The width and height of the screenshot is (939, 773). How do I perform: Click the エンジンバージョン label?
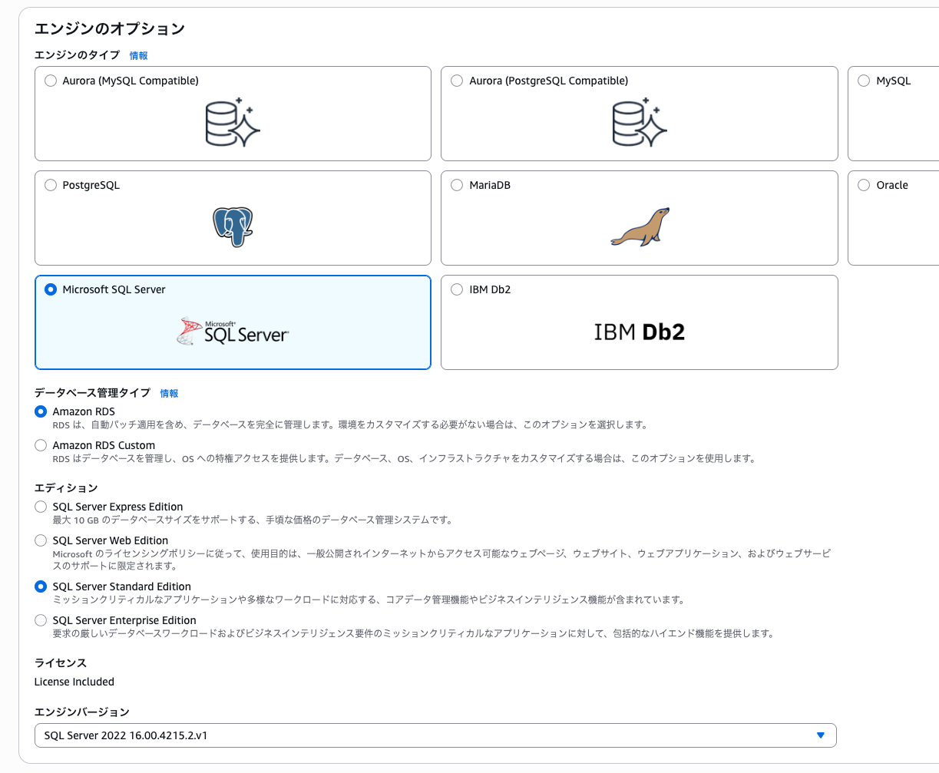(x=82, y=712)
